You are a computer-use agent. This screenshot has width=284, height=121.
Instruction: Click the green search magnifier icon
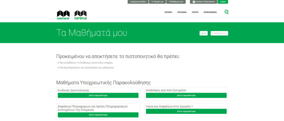(226, 12)
